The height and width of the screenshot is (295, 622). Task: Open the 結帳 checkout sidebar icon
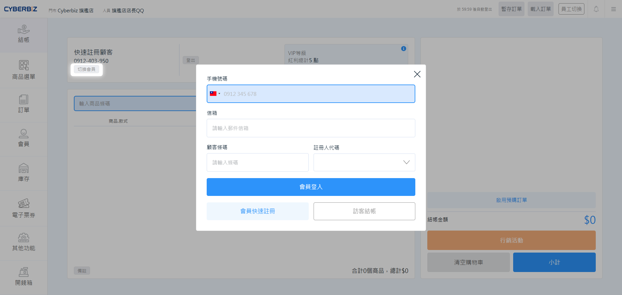click(24, 34)
